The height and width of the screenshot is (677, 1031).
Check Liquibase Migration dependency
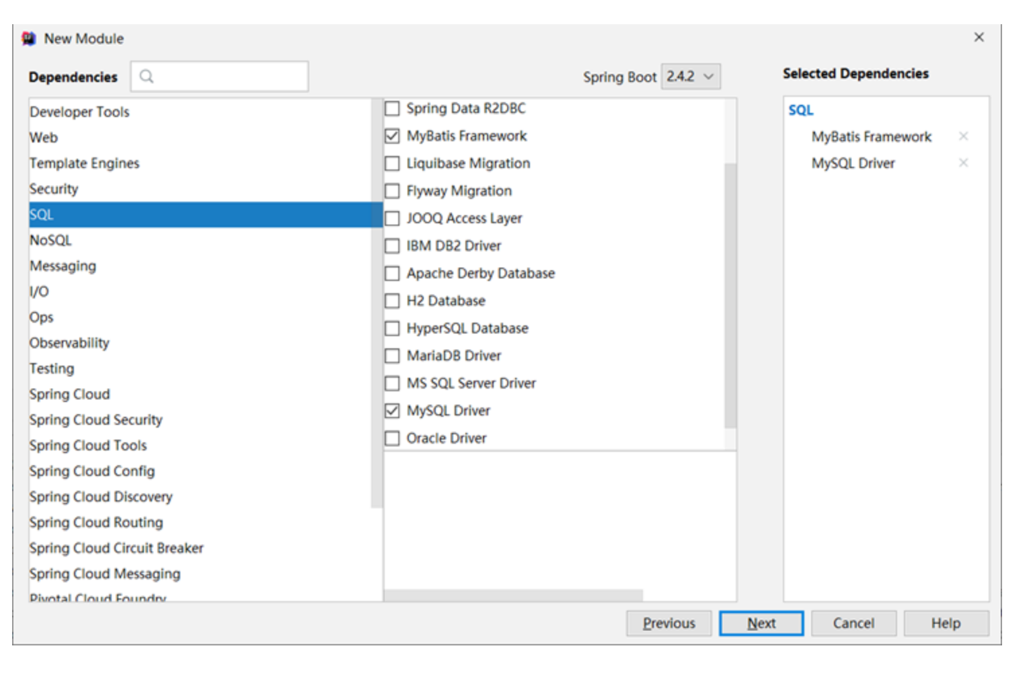[x=392, y=164]
